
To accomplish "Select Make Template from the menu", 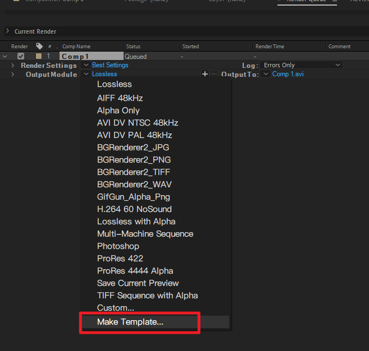I will (x=130, y=322).
